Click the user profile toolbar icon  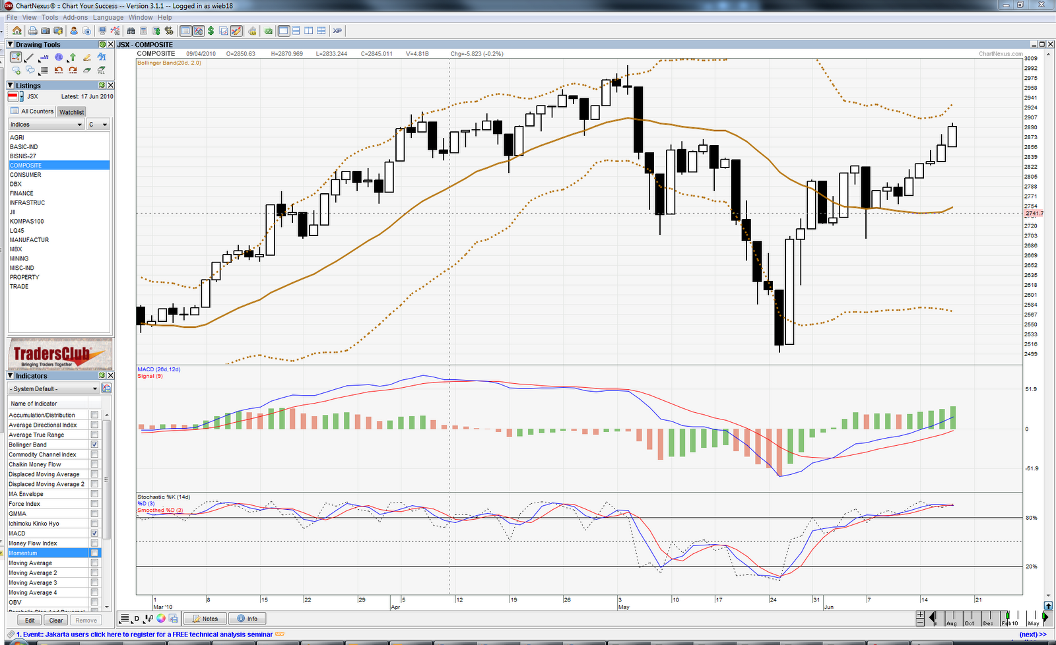point(74,31)
